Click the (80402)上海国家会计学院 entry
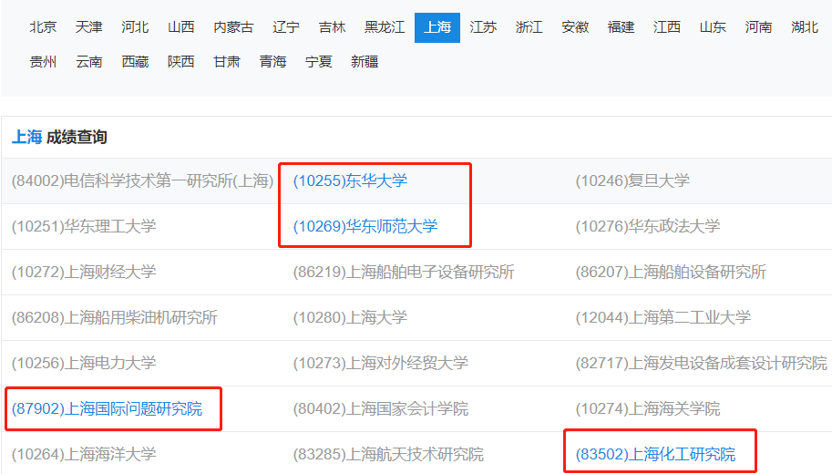Image resolution: width=832 pixels, height=474 pixels. (x=381, y=408)
